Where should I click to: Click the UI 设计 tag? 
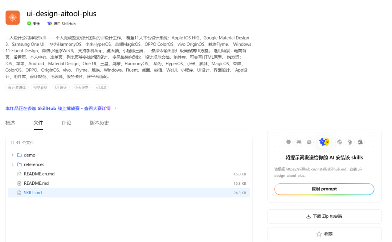point(61,88)
